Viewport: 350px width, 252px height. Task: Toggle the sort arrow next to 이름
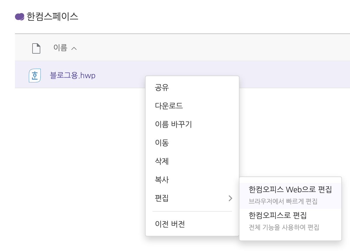pyautogui.click(x=74, y=48)
